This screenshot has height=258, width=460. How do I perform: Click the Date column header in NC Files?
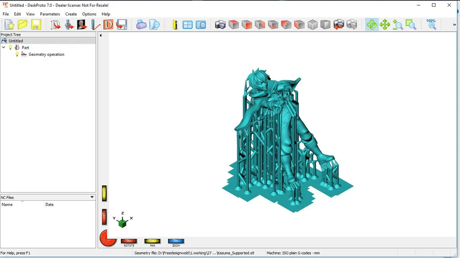49,204
